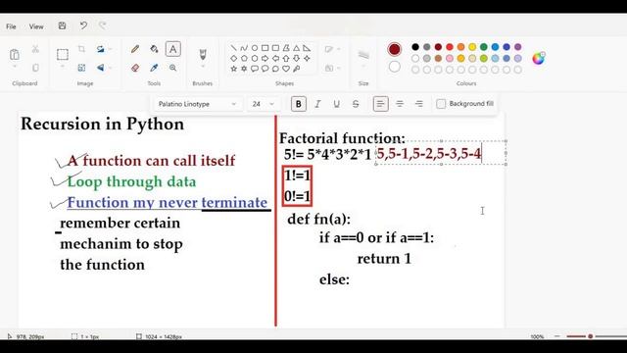Select the Eraser tool
Image resolution: width=627 pixels, height=353 pixels.
point(135,68)
